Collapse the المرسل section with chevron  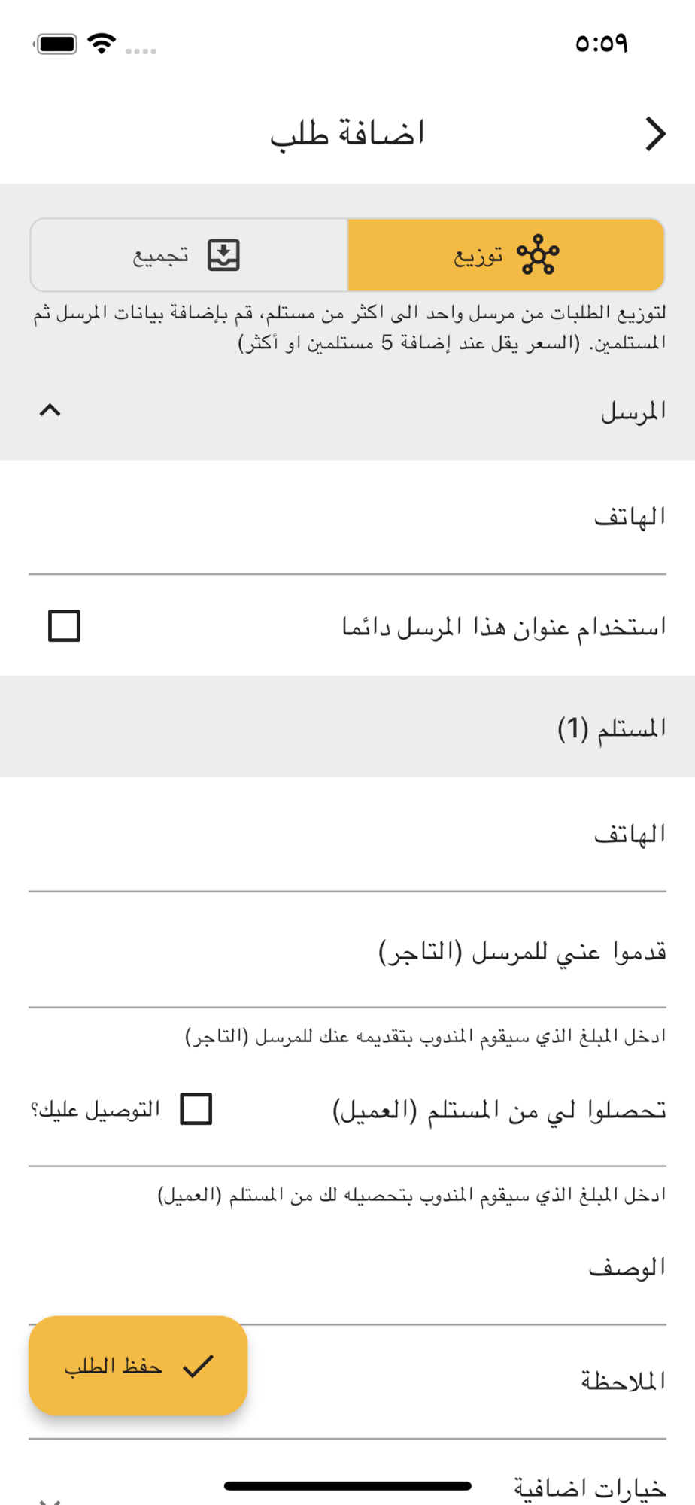[50, 410]
